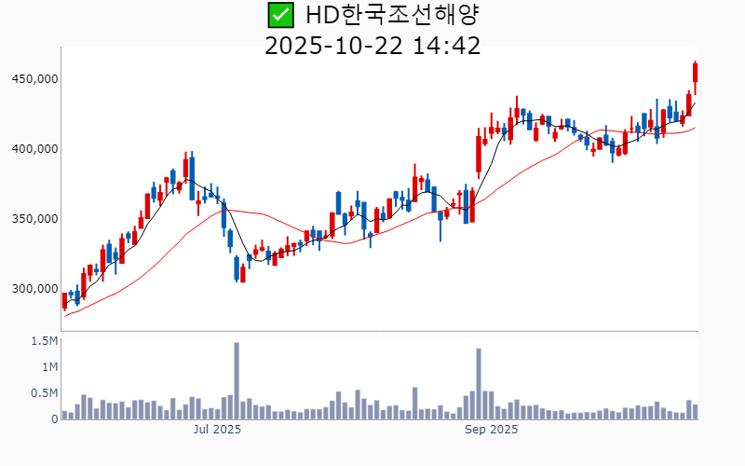Image resolution: width=745 pixels, height=466 pixels.
Task: Select the first candlestick at far left
Action: [64, 301]
